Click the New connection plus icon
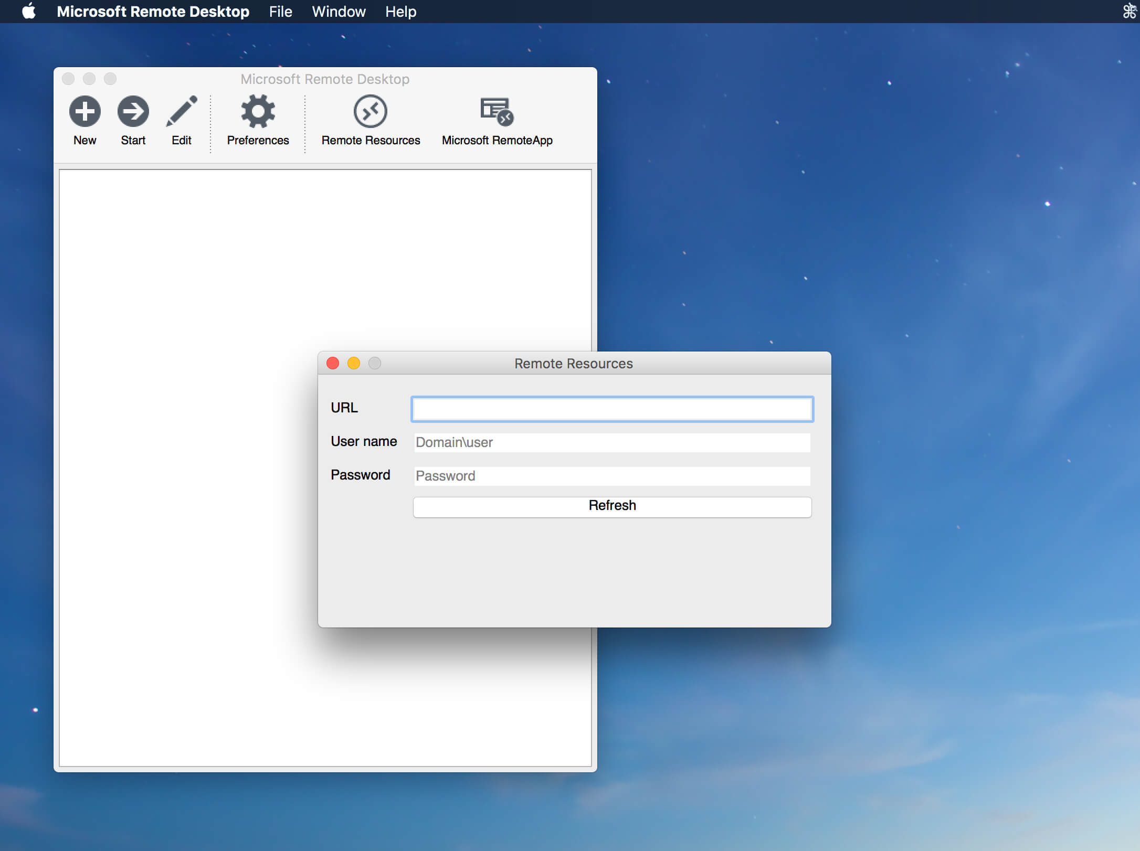The width and height of the screenshot is (1140, 851). coord(85,111)
